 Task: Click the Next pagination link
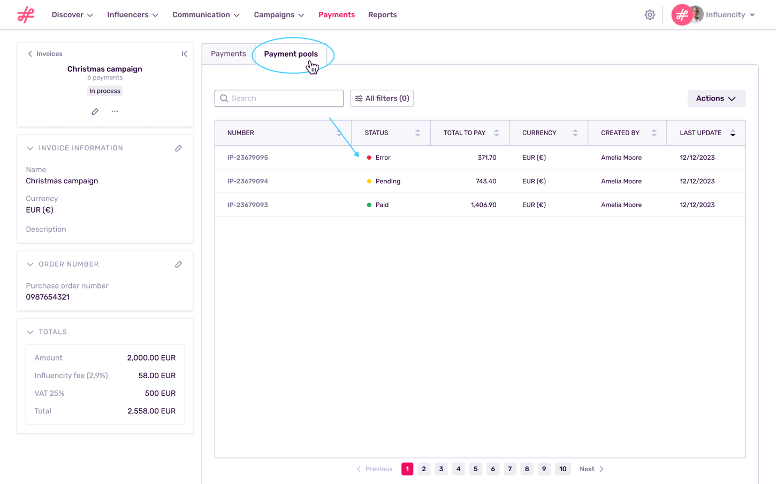tap(588, 469)
